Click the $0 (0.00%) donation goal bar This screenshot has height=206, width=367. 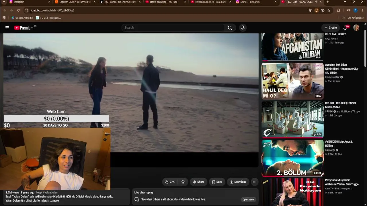click(56, 118)
